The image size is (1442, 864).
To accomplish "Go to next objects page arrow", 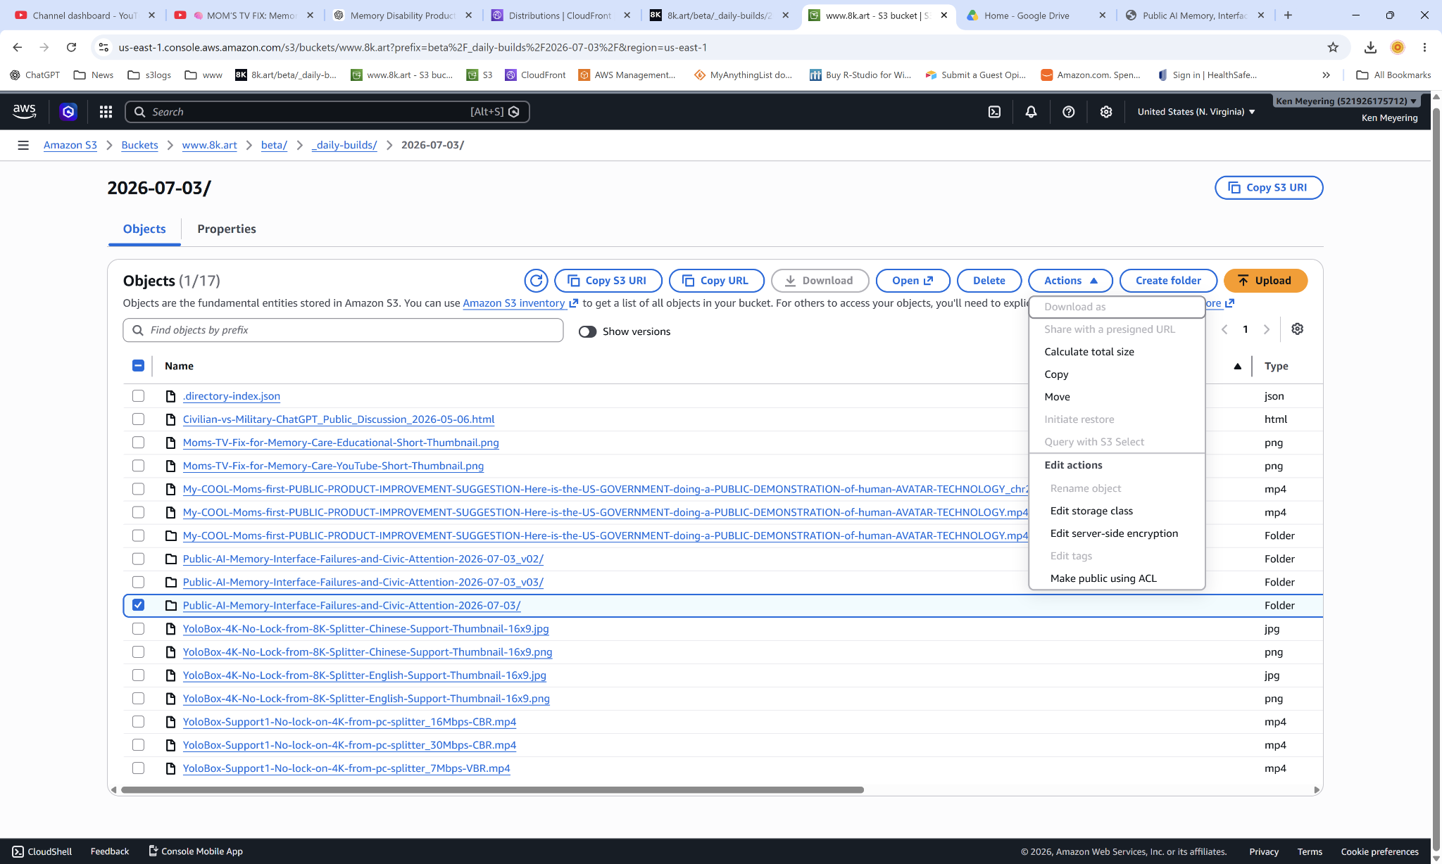I will (x=1267, y=329).
